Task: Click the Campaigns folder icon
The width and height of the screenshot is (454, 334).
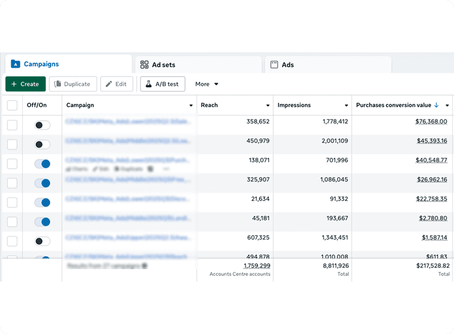Action: click(x=15, y=64)
